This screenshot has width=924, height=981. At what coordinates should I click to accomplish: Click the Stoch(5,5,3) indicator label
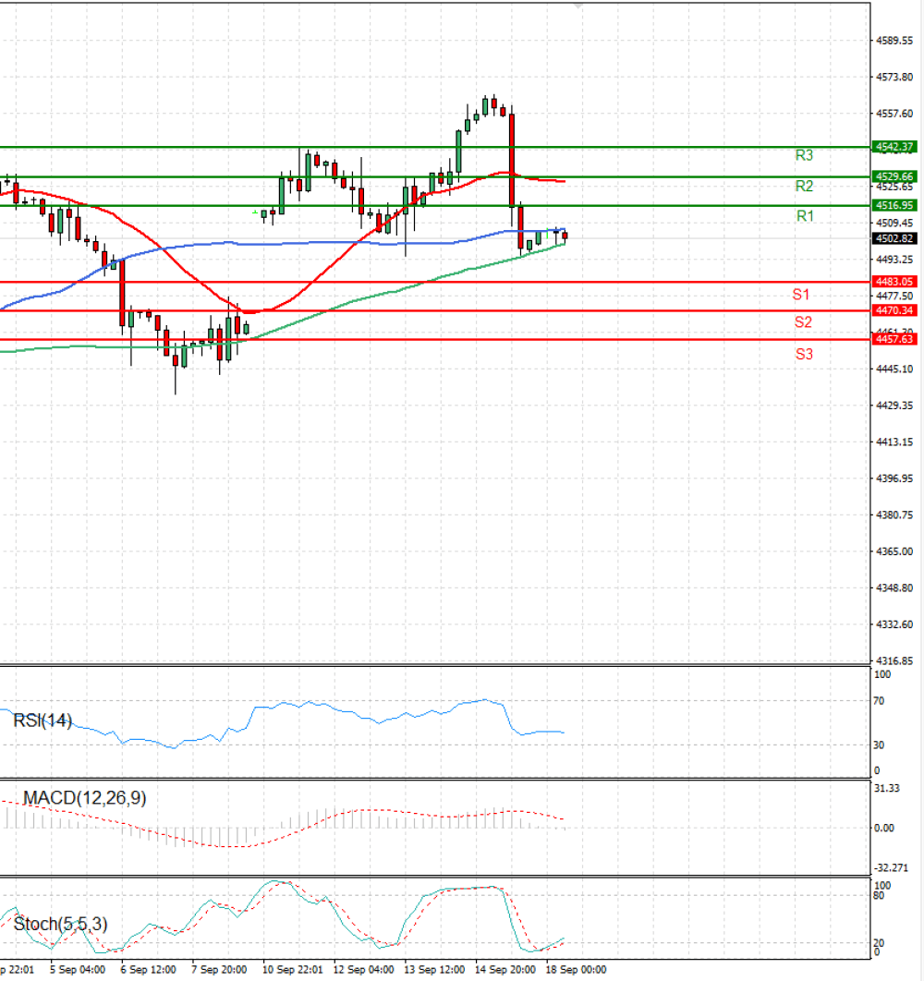click(x=60, y=924)
